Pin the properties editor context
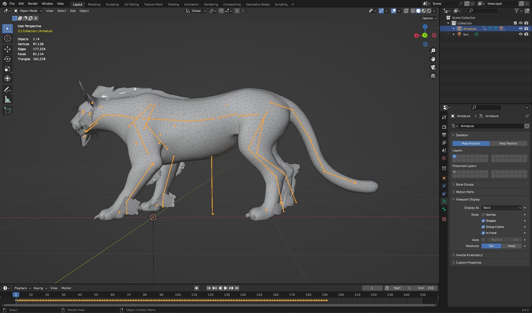 click(527, 116)
